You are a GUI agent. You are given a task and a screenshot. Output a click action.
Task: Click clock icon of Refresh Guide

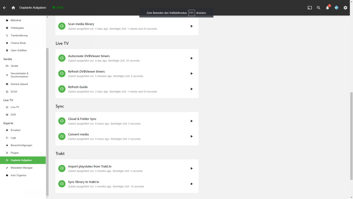coord(62,89)
